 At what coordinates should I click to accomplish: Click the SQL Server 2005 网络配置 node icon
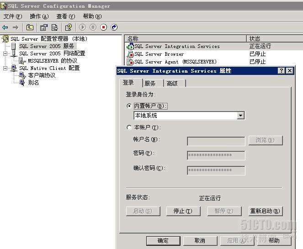tap(14, 53)
